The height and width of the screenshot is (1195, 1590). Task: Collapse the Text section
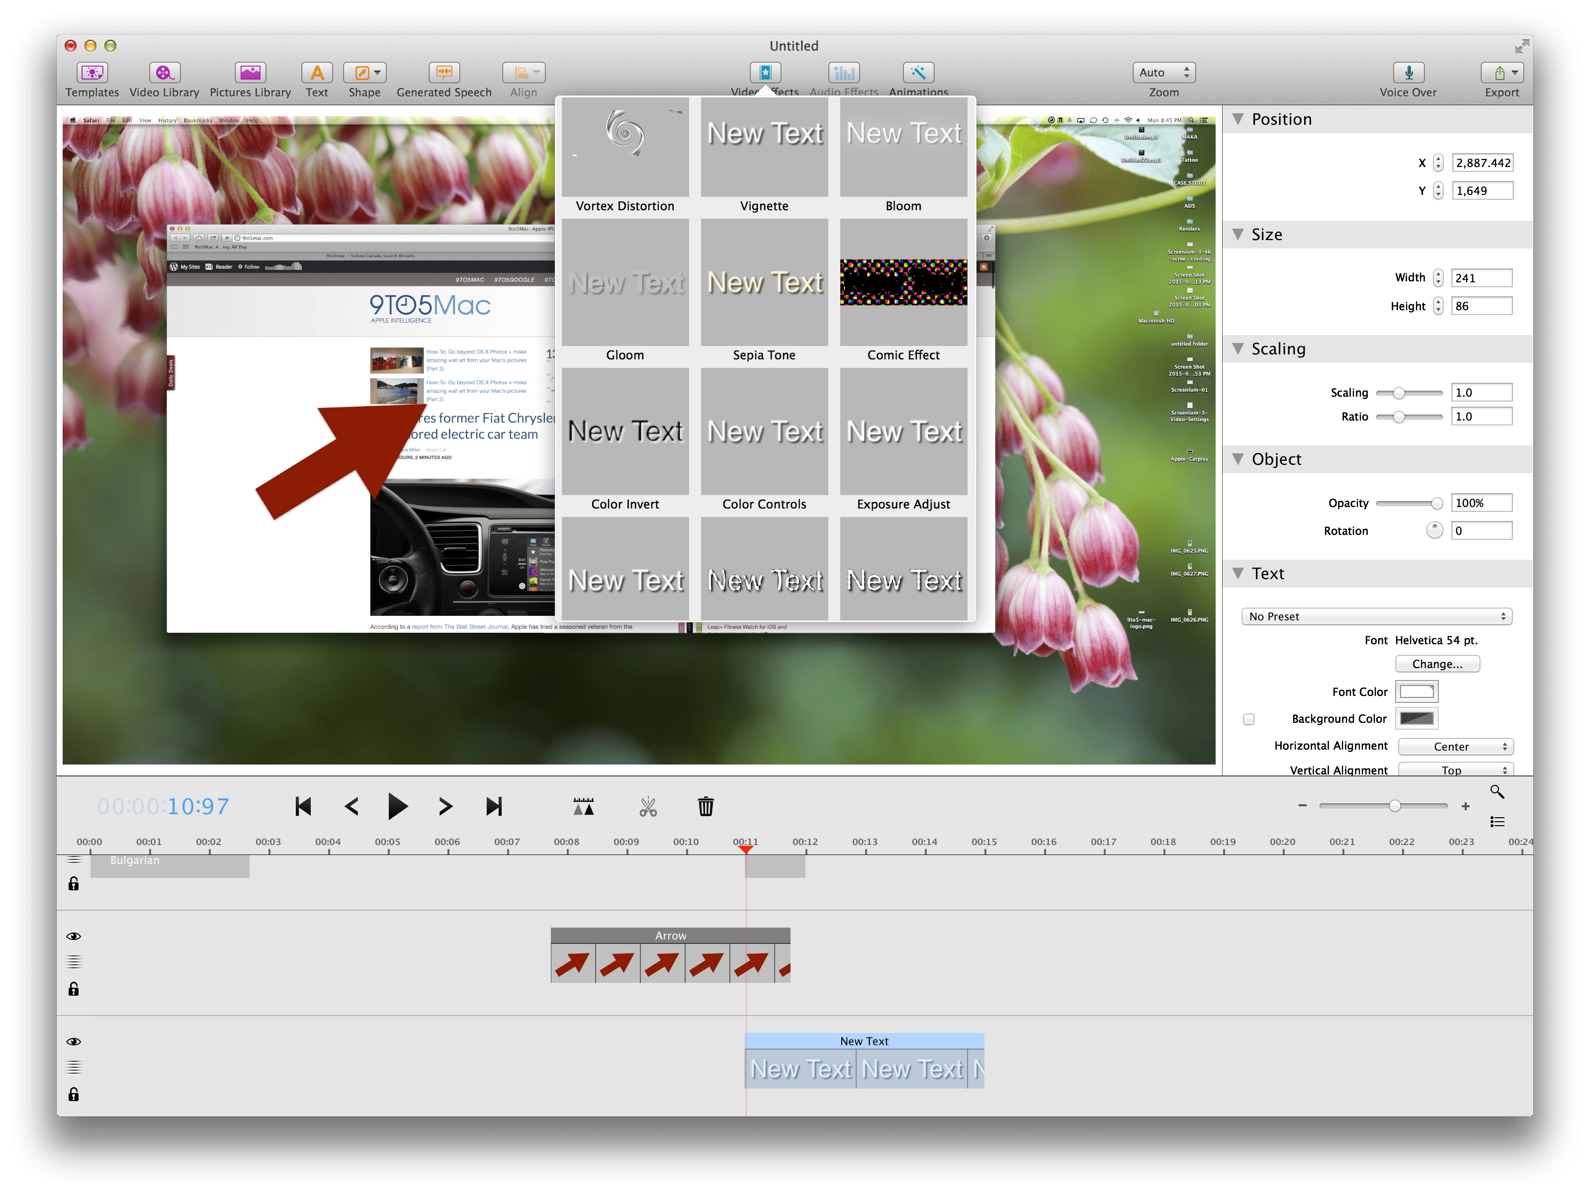[x=1238, y=574]
